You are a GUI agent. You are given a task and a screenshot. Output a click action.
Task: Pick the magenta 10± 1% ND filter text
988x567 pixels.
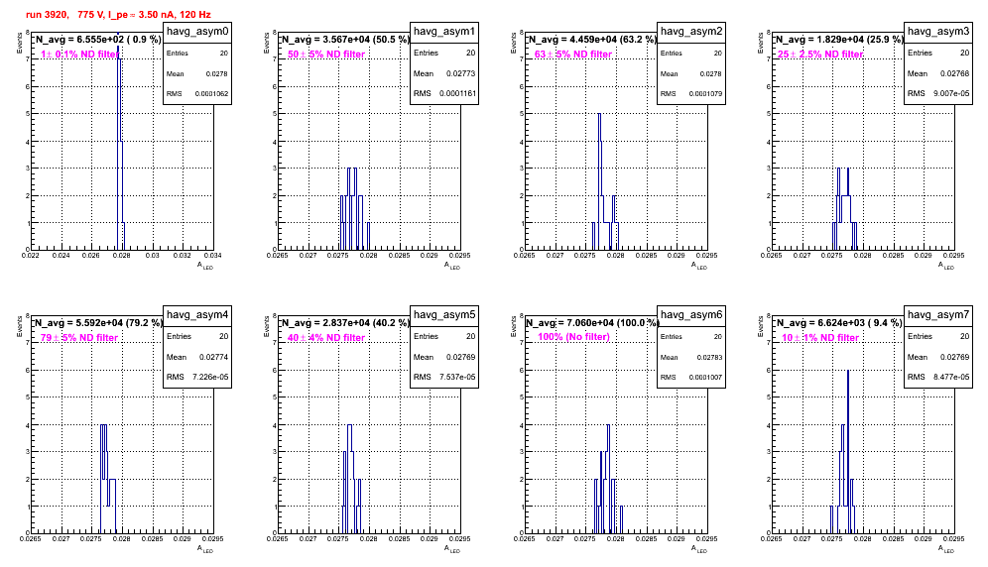coord(820,338)
